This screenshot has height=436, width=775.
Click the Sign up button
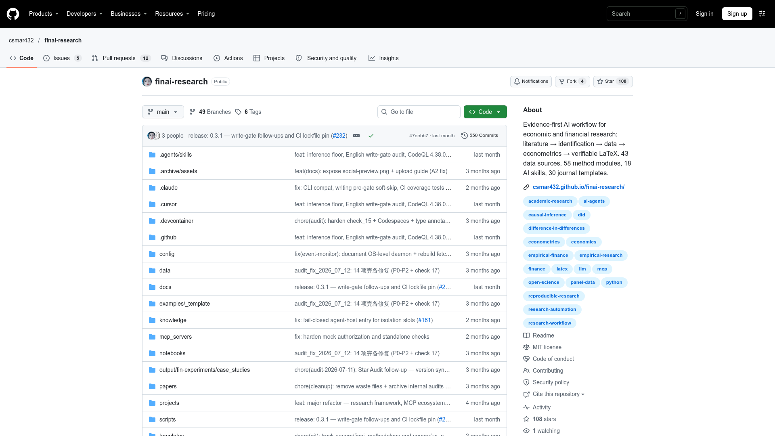tap(737, 14)
